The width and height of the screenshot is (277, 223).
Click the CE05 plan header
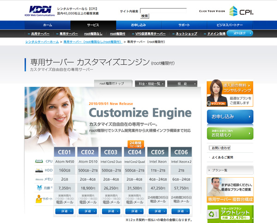tap(158, 152)
